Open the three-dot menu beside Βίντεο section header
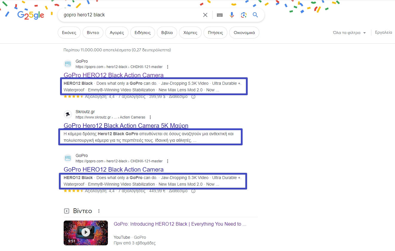395x251 pixels. 99,211
